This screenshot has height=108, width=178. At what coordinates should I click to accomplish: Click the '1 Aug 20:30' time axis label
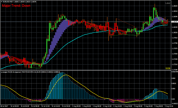click(128, 106)
